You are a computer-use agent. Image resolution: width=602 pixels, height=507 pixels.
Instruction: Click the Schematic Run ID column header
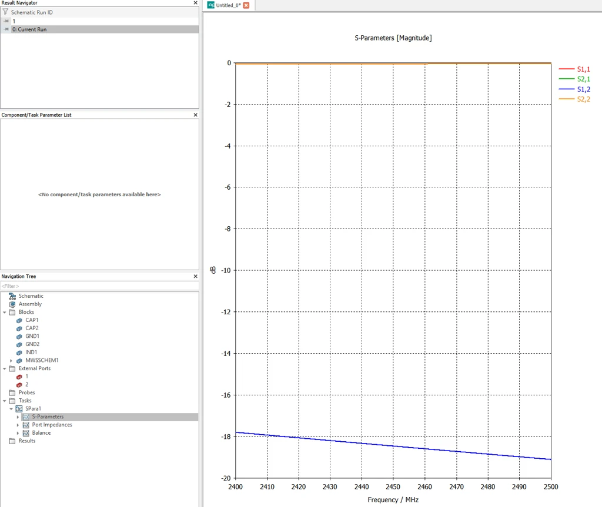pos(99,12)
